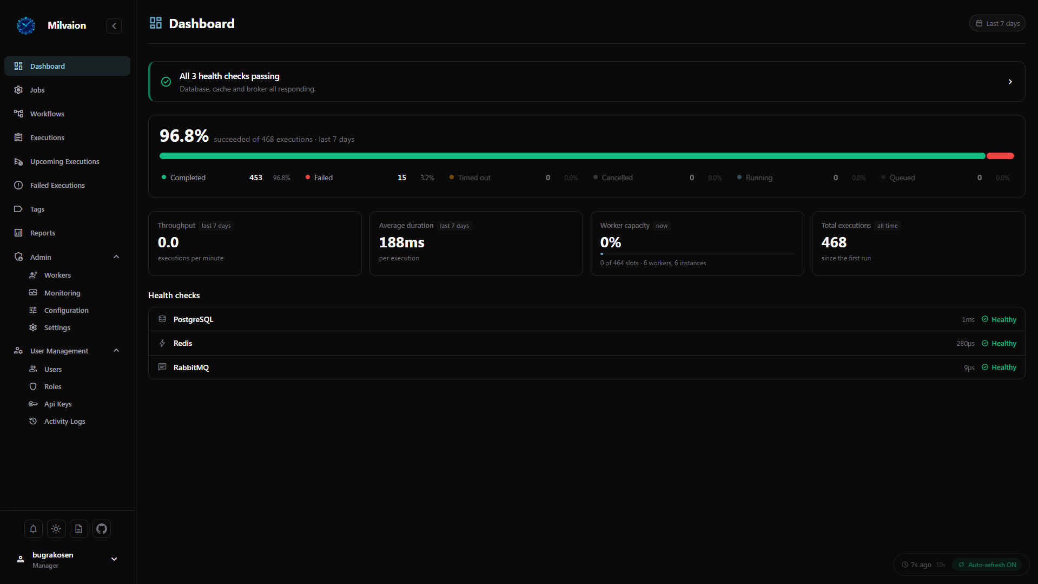
Task: Open the Activity Logs page
Action: point(65,421)
